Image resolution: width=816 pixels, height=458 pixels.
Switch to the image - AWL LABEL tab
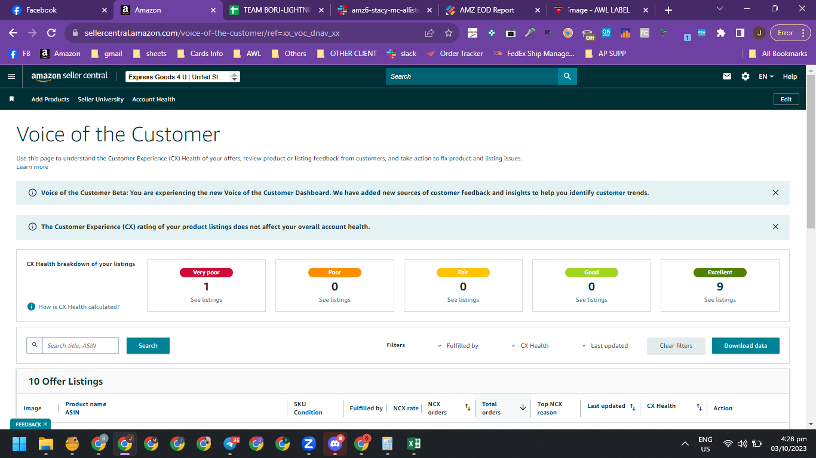click(600, 10)
